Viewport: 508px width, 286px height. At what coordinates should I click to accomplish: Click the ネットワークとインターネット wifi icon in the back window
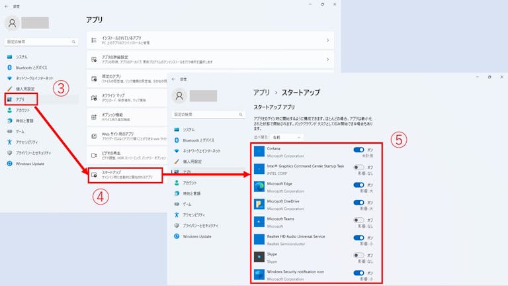point(10,78)
